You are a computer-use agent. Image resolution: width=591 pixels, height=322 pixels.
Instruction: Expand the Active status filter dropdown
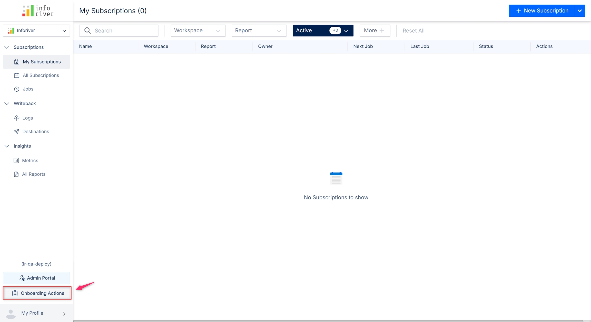346,31
